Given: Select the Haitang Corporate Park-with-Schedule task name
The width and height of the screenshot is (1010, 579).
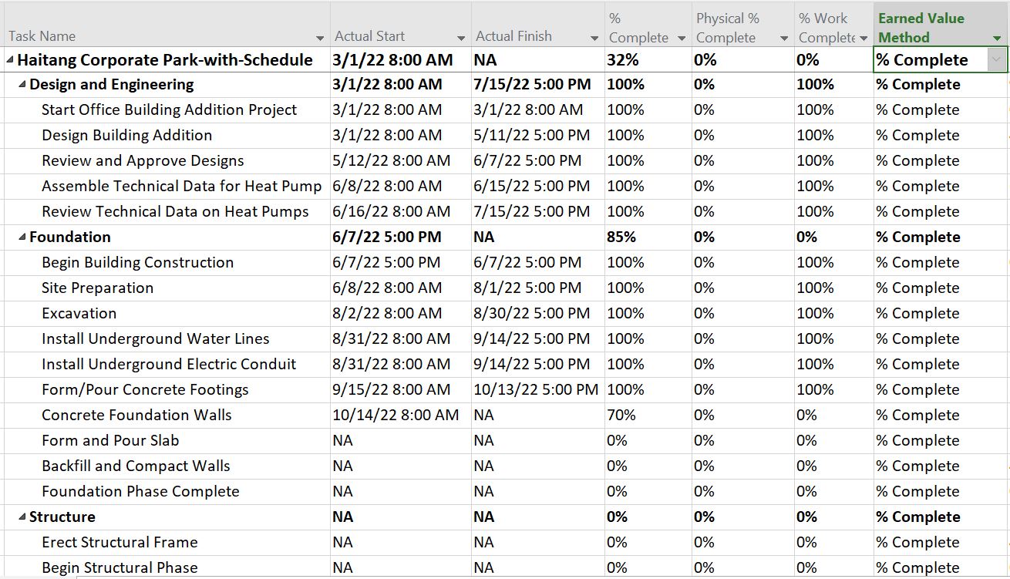Looking at the screenshot, I should tap(165, 60).
